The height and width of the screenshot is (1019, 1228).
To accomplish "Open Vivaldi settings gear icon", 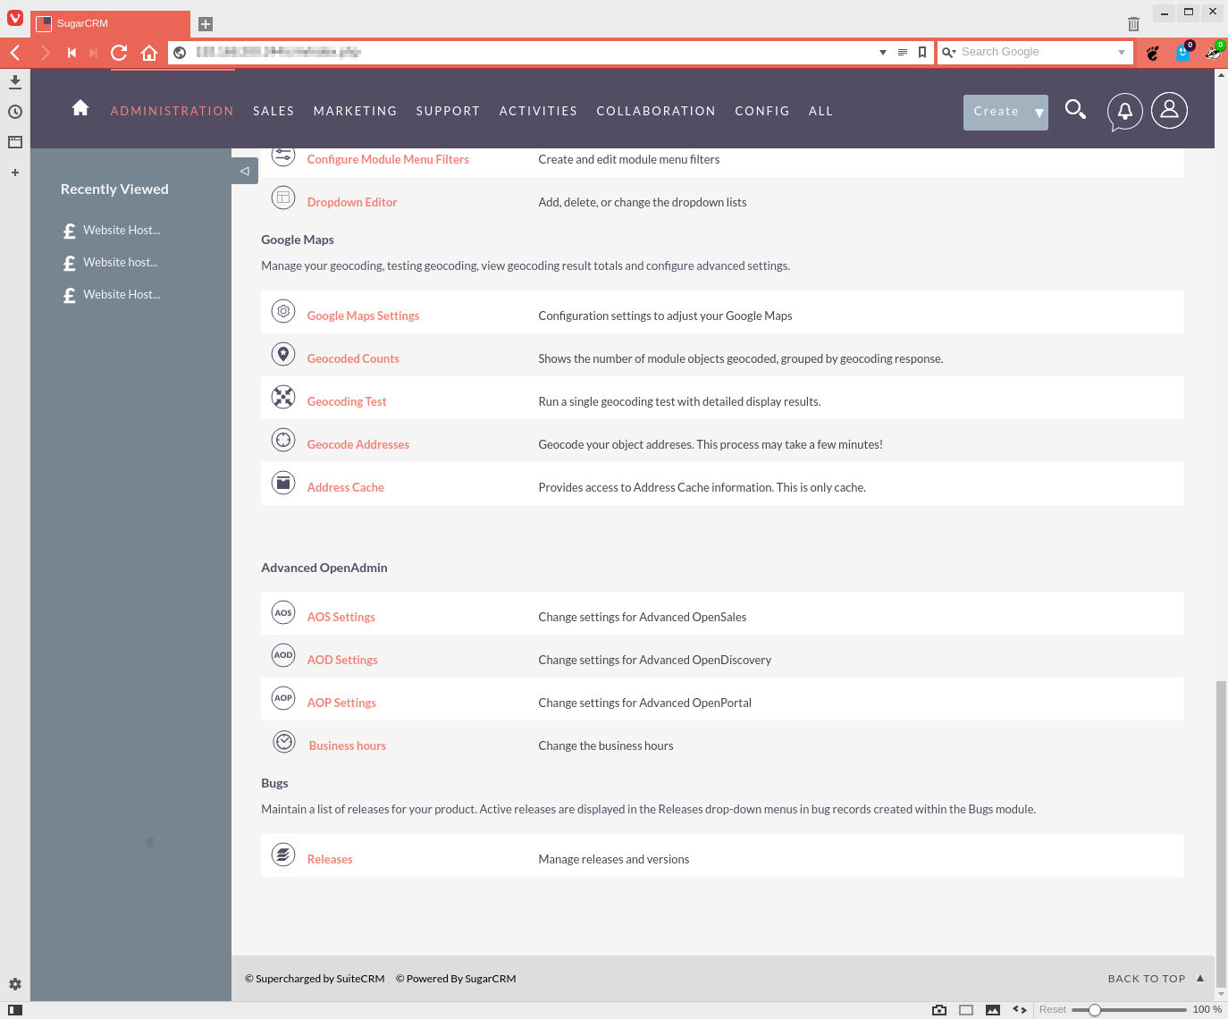I will (15, 984).
